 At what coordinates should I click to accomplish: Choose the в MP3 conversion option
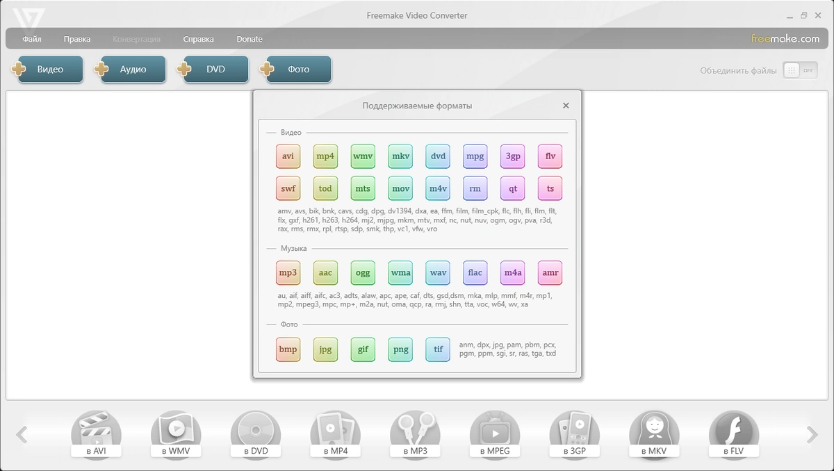coord(415,434)
